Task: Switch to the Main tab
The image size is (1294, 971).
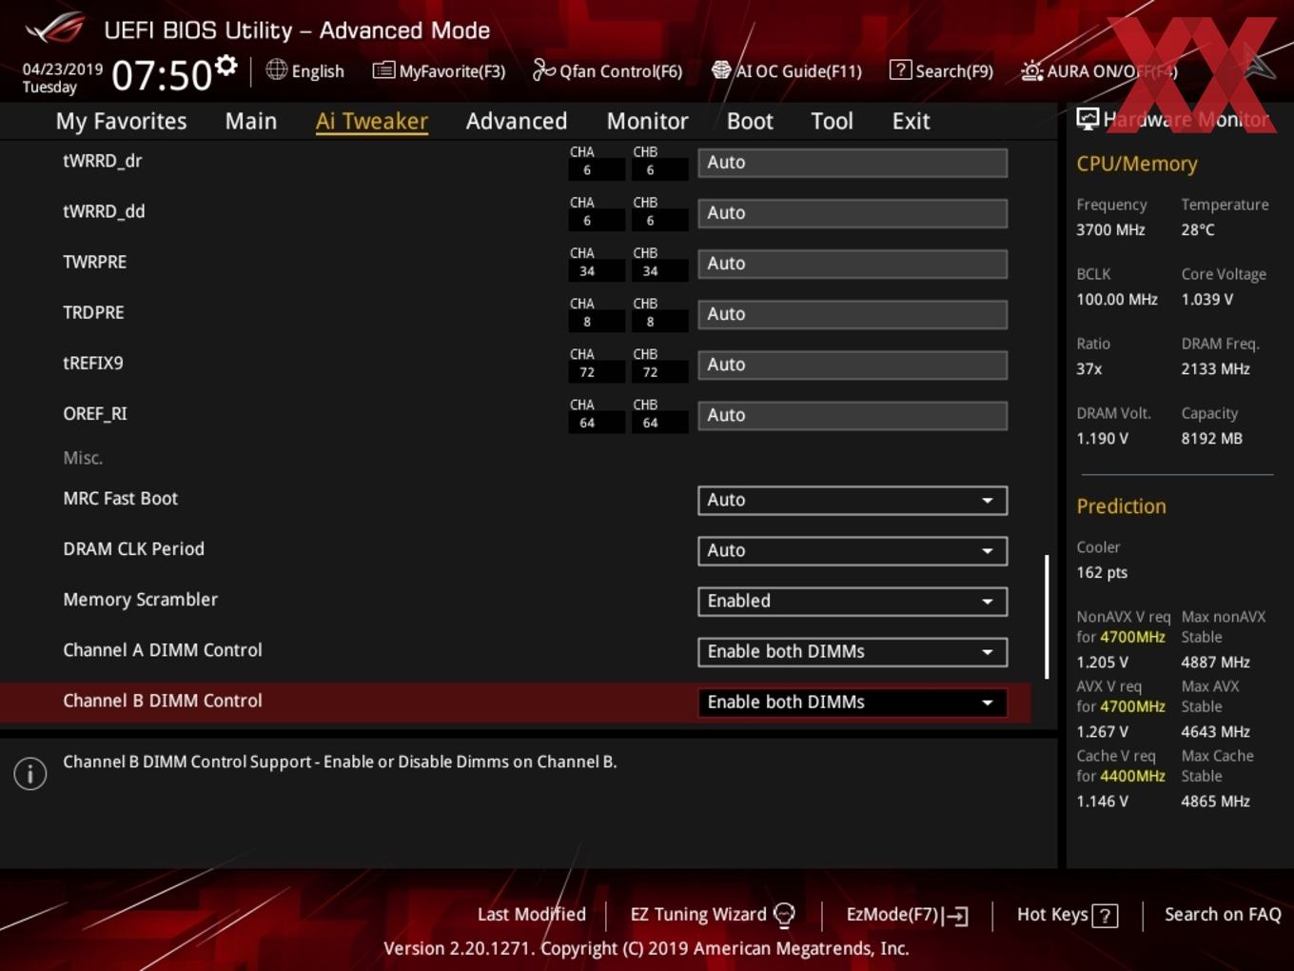Action: [x=251, y=121]
